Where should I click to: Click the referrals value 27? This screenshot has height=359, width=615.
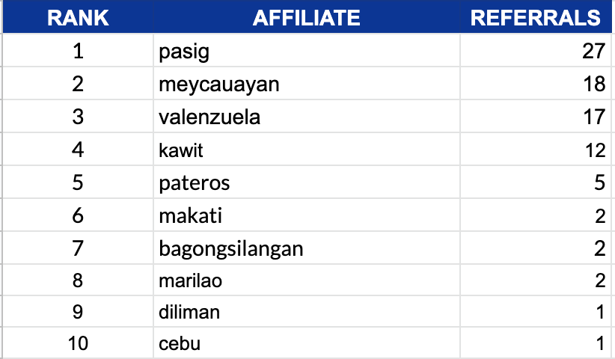point(593,52)
